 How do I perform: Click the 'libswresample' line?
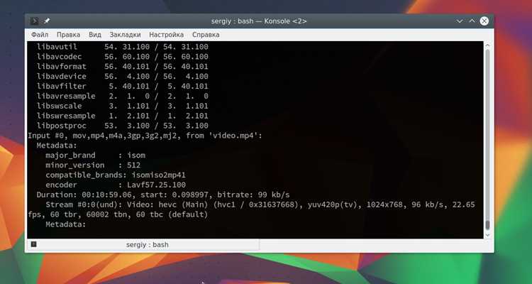tap(123, 116)
